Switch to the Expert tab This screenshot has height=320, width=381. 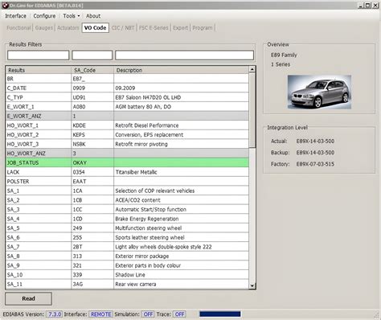point(180,27)
